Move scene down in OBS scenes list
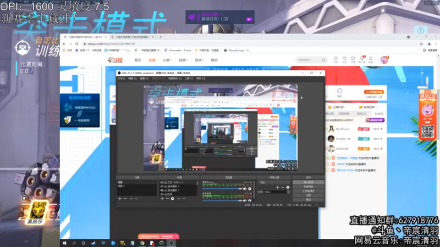This screenshot has height=247, width=440. click(x=136, y=199)
